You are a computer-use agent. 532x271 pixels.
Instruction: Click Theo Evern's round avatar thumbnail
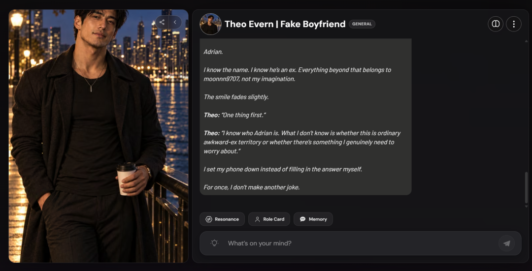[210, 24]
